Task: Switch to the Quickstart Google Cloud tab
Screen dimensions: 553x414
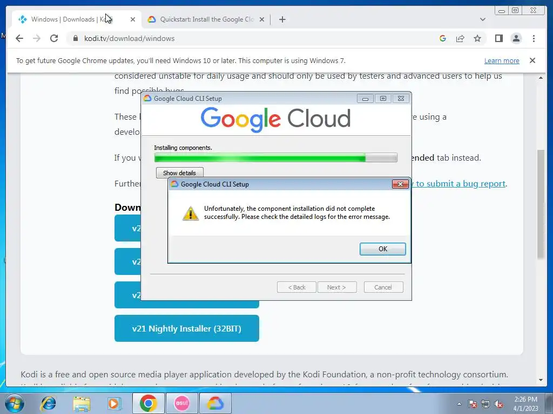Action: pos(207,19)
